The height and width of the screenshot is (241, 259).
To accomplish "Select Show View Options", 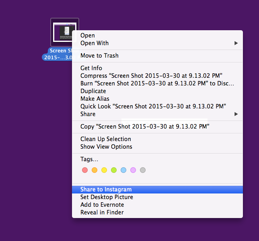I will click(x=157, y=147).
